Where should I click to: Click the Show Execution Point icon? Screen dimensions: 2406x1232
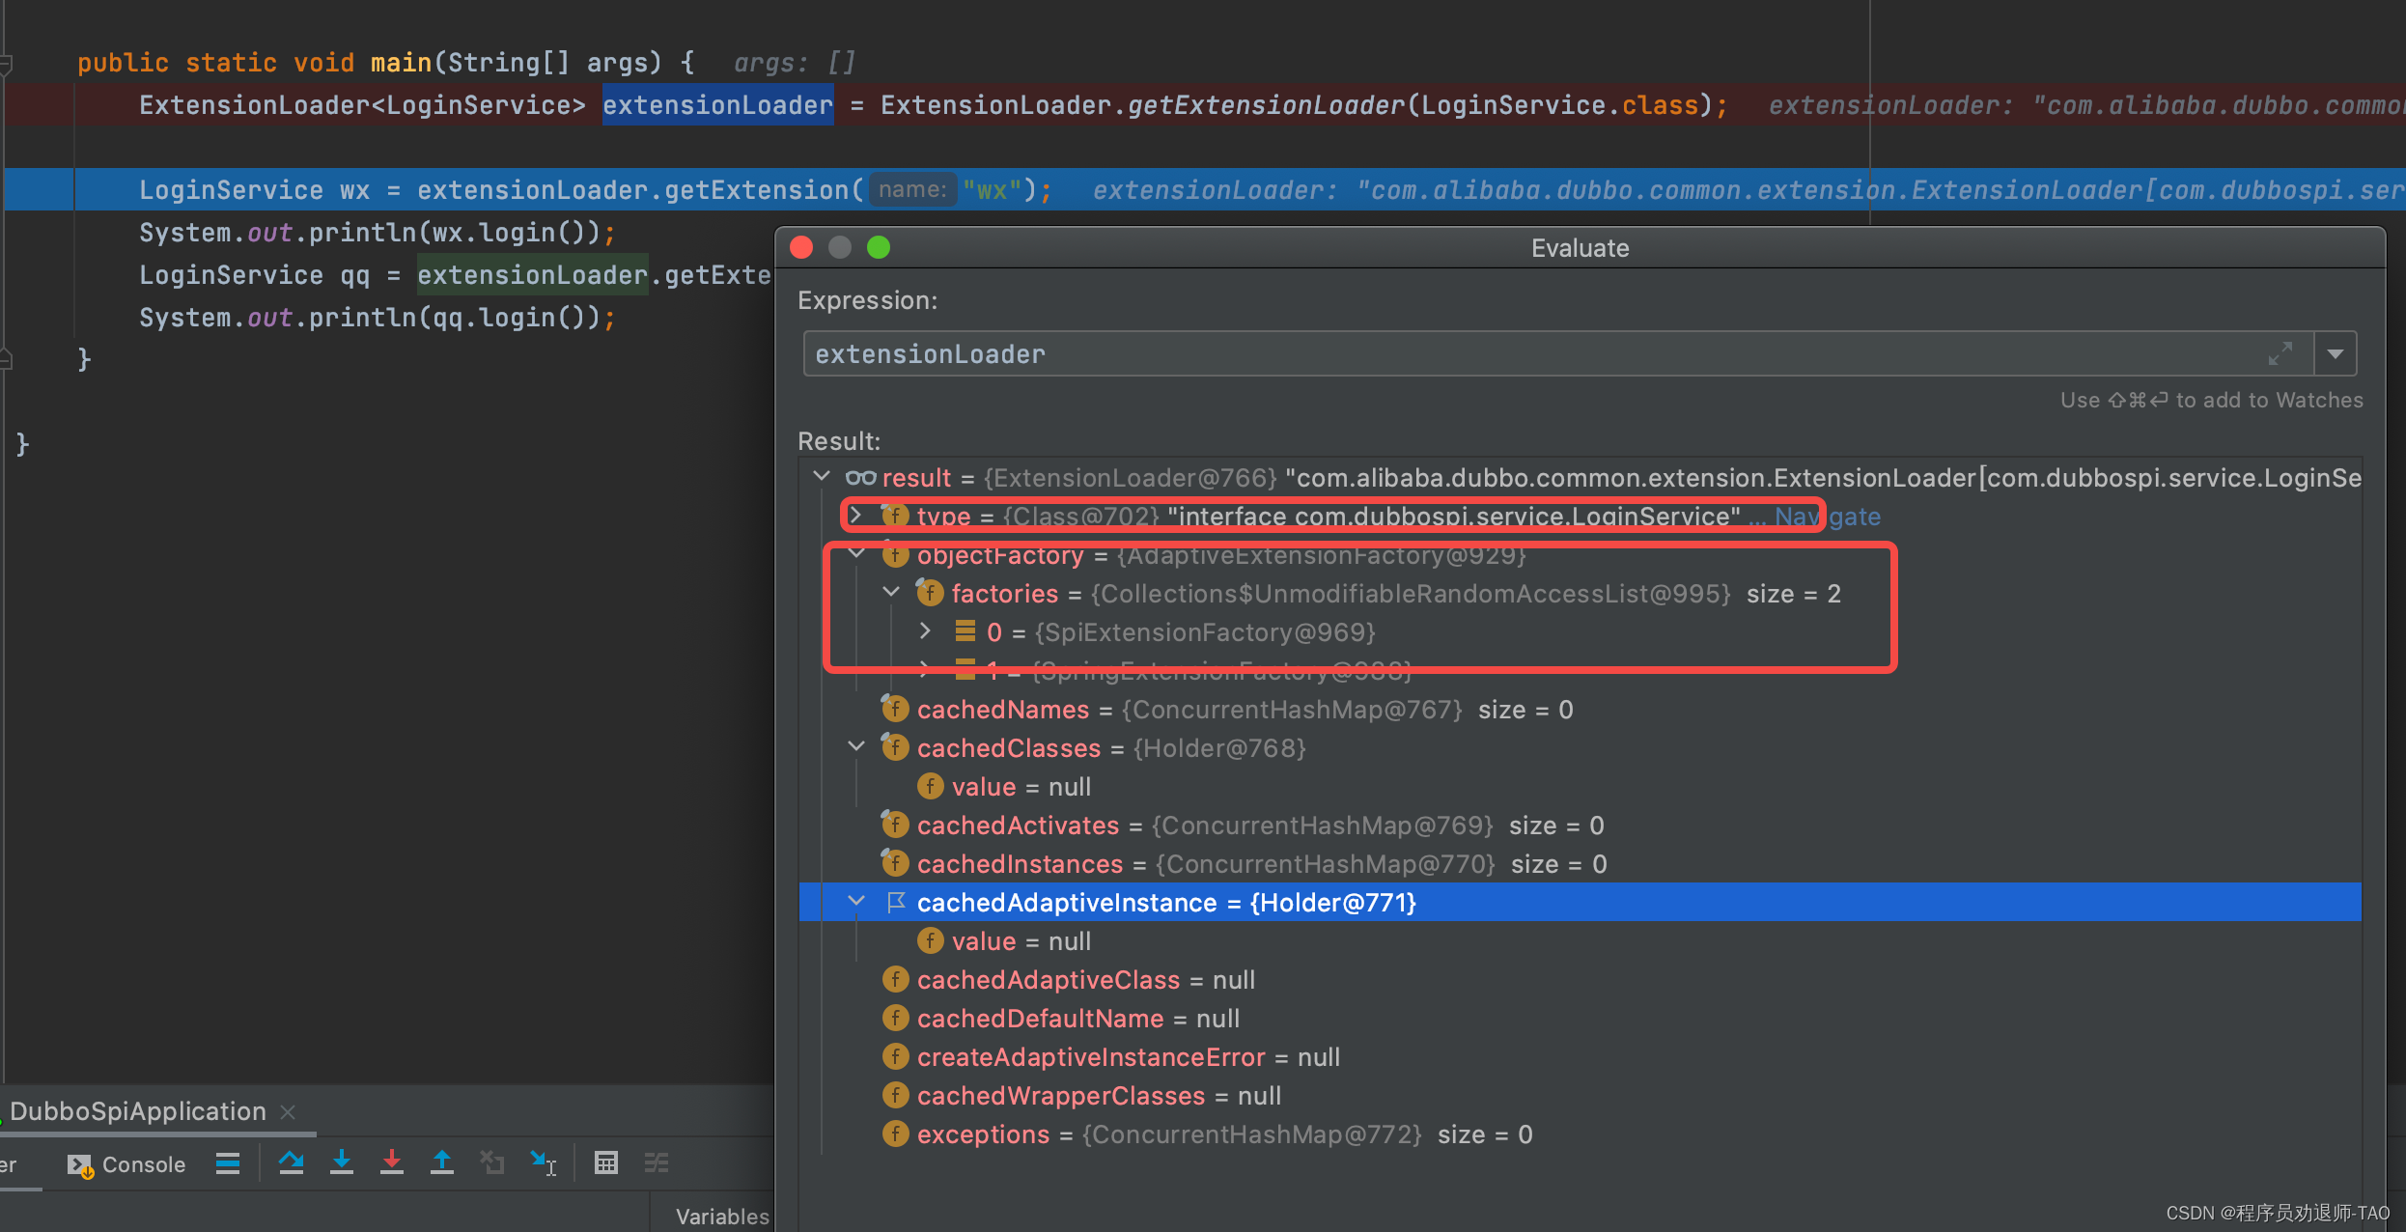(x=228, y=1163)
